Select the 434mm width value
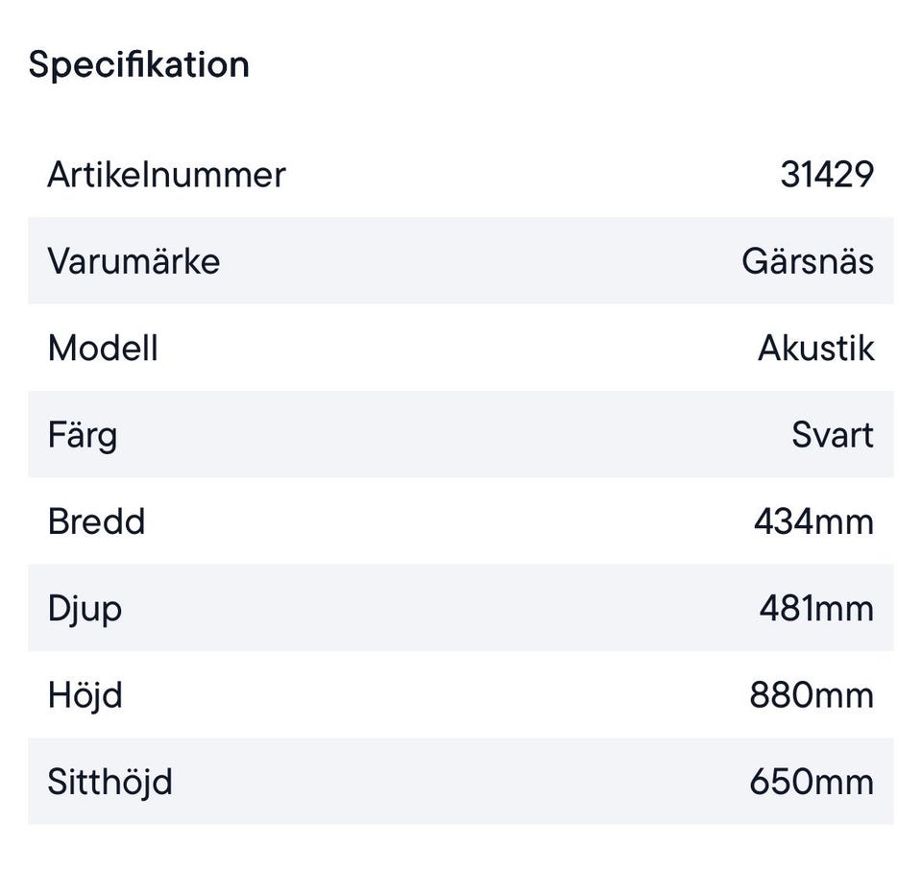The width and height of the screenshot is (922, 895). point(813,521)
